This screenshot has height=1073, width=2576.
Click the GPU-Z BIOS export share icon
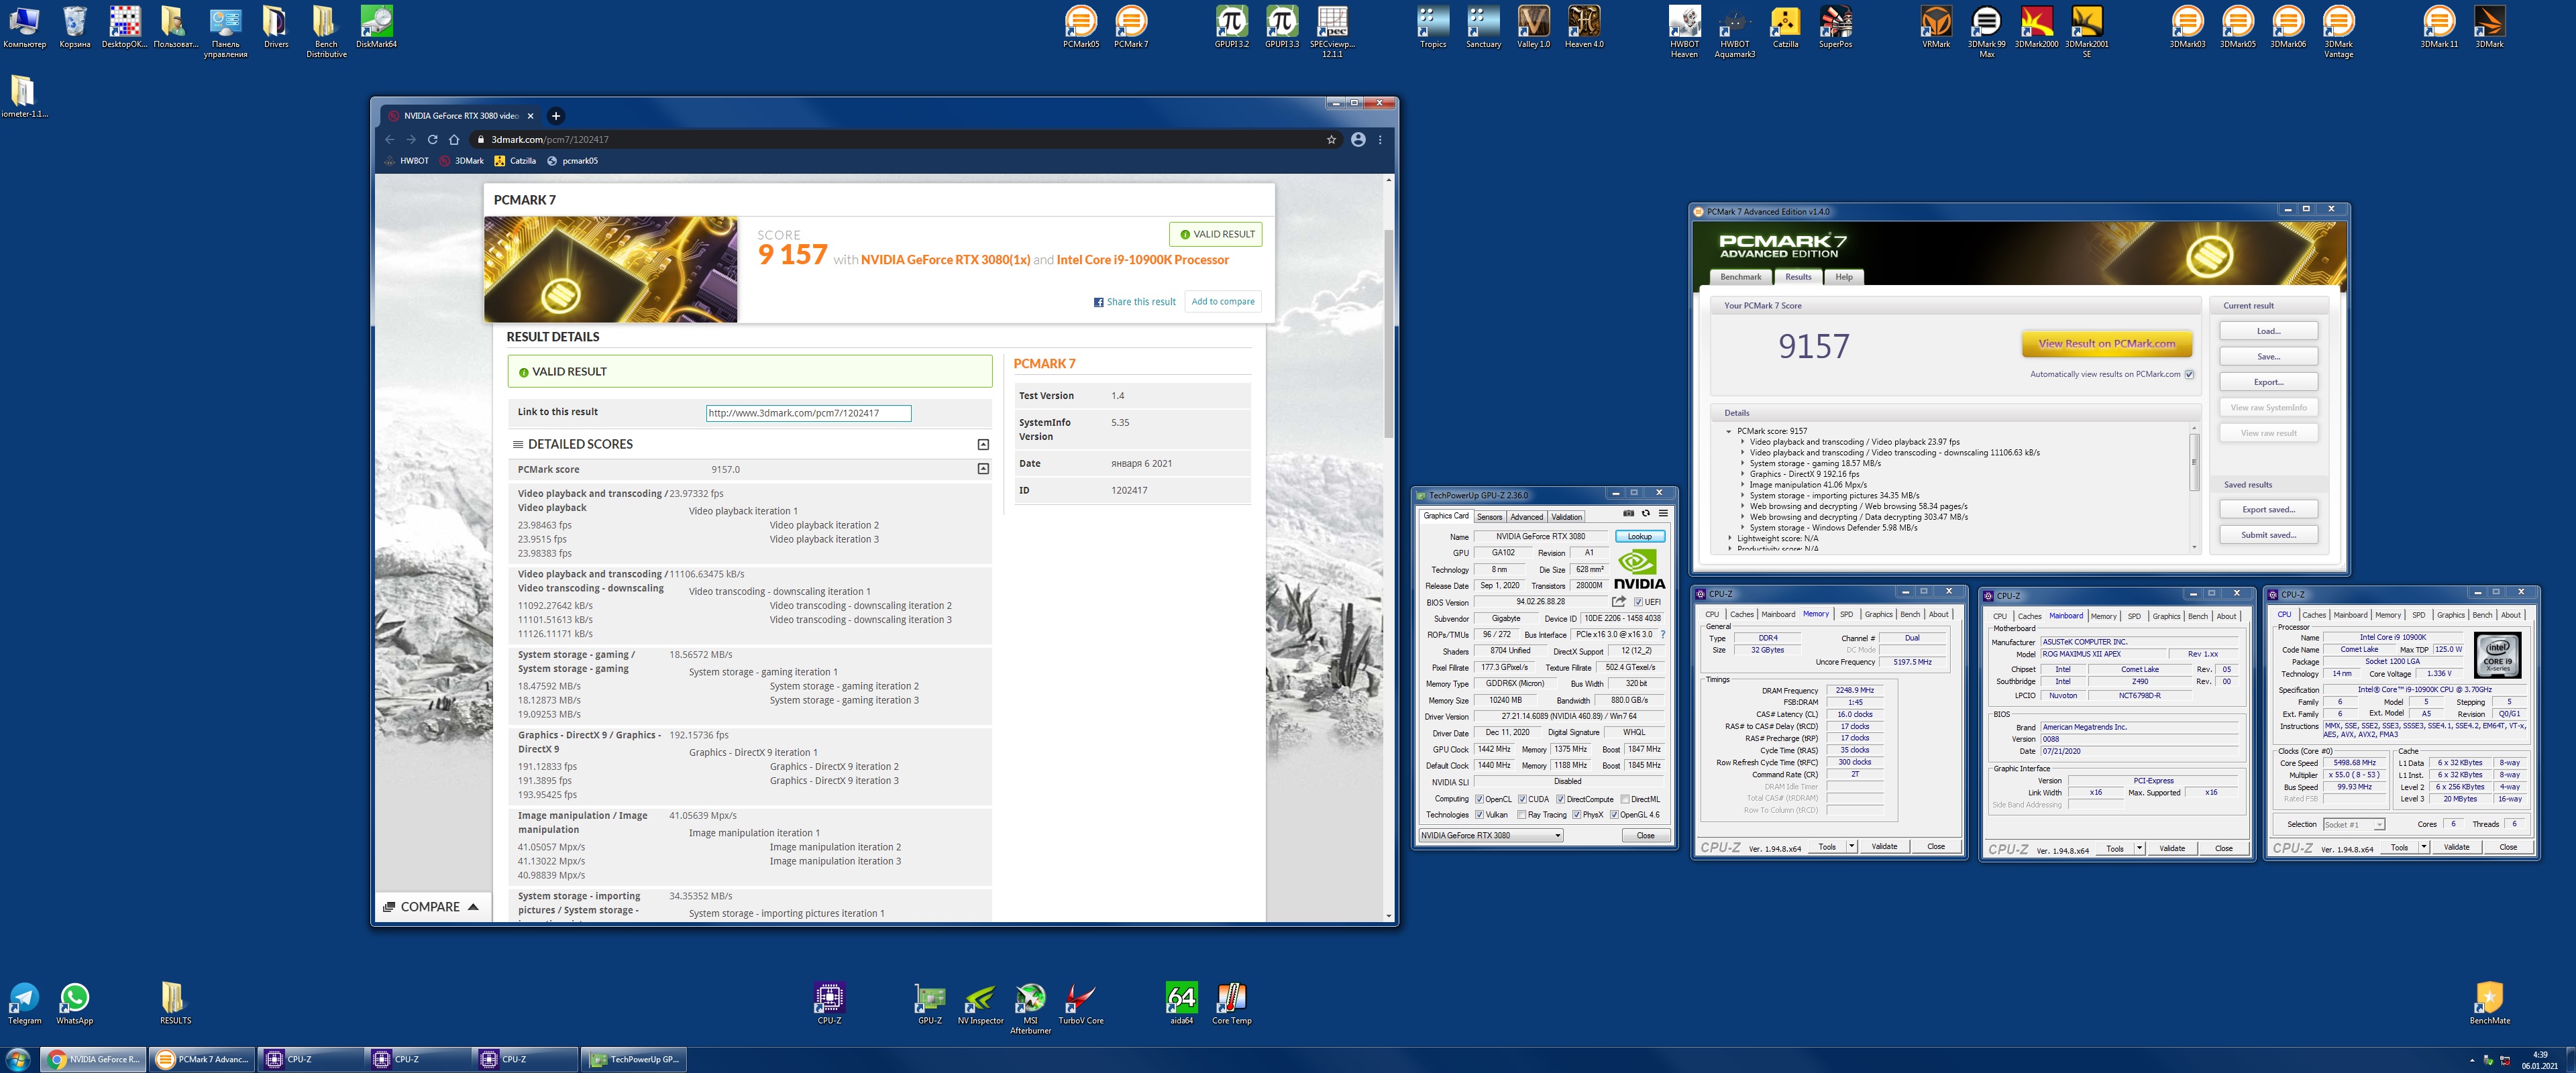1619,602
